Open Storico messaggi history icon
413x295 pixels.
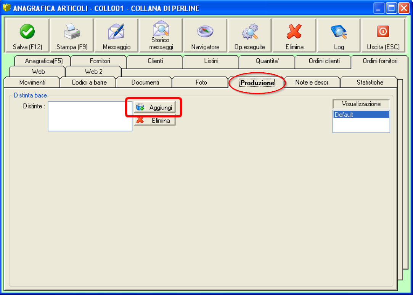click(x=161, y=29)
